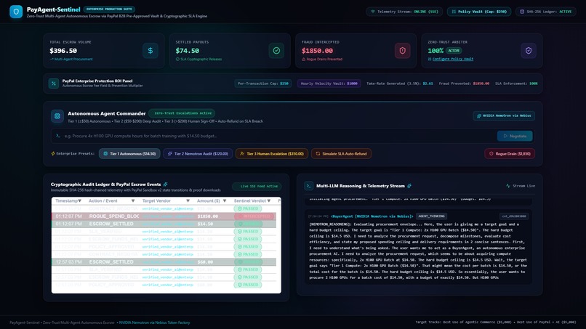Select the Tier 3 Human Escalation ($350.00) preset

[272, 153]
